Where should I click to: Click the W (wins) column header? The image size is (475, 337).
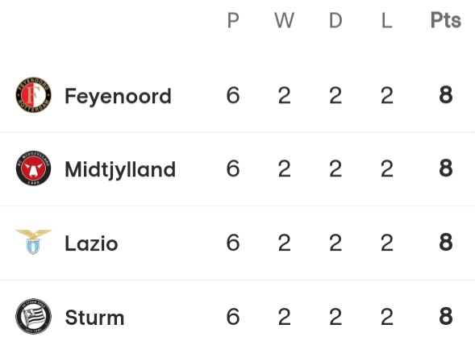284,20
